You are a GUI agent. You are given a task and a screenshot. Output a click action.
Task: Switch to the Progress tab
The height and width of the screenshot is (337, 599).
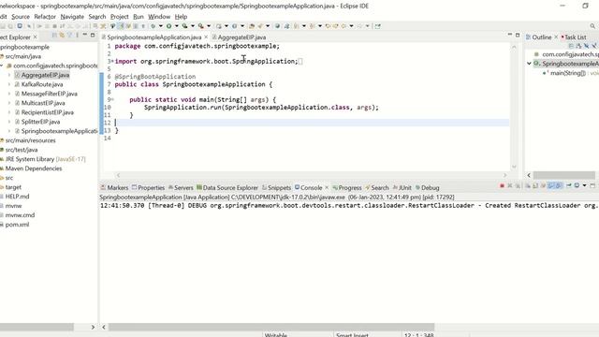pyautogui.click(x=347, y=187)
